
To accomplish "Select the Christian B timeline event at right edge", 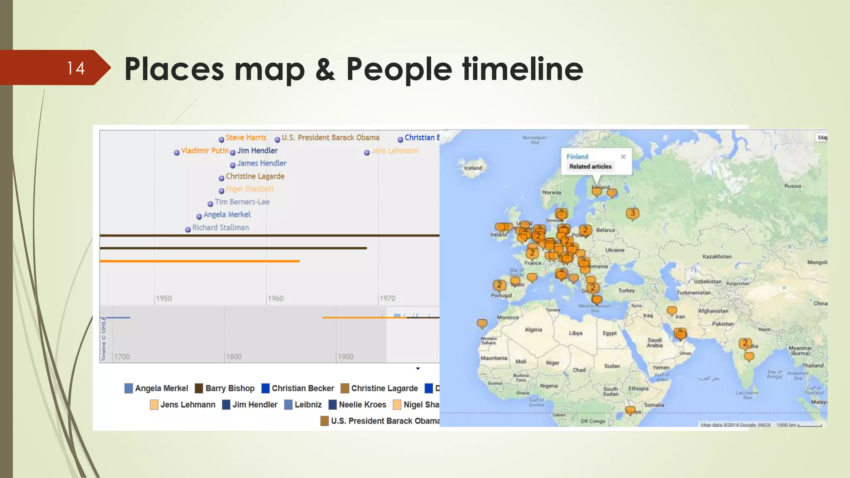I will pyautogui.click(x=418, y=138).
